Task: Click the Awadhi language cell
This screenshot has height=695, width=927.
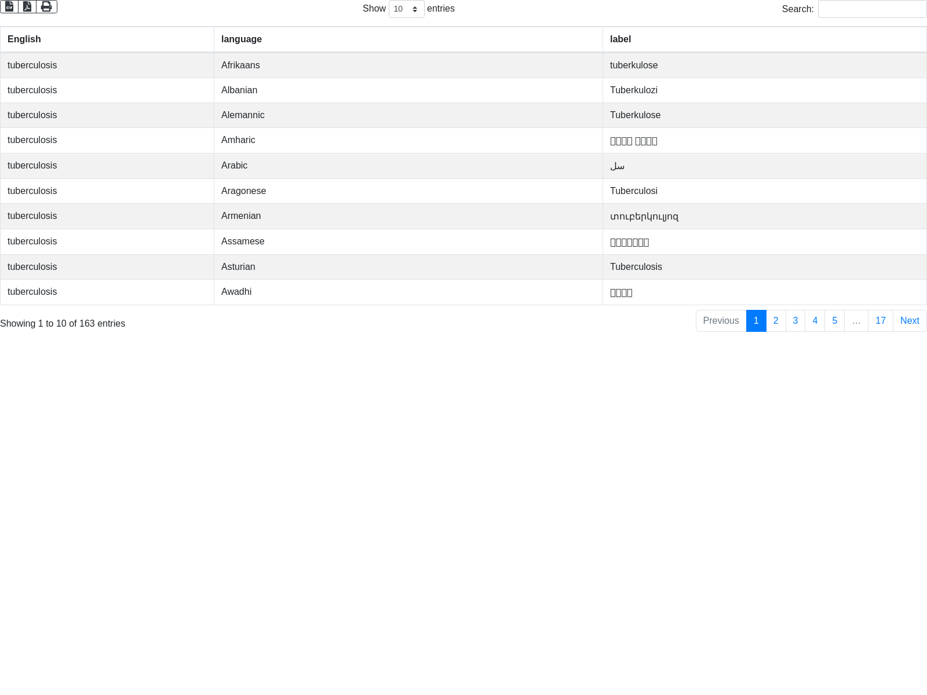Action: pyautogui.click(x=236, y=292)
